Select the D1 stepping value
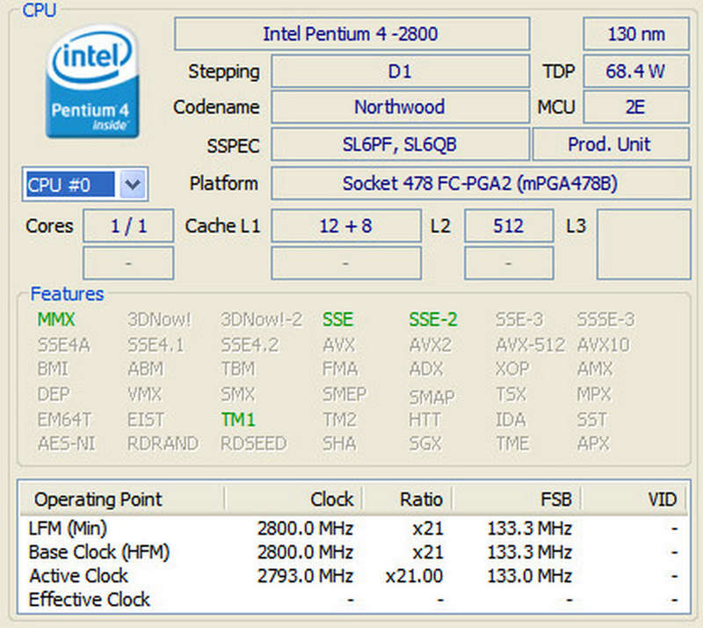The height and width of the screenshot is (628, 703). [x=400, y=71]
